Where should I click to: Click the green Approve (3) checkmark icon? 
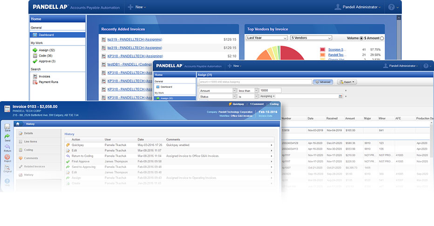coord(35,61)
